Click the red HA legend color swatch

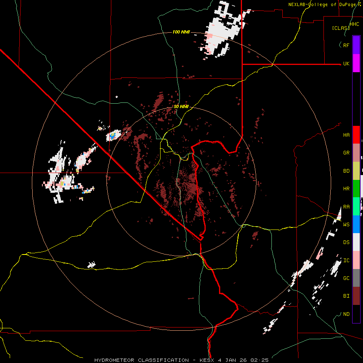click(356, 135)
